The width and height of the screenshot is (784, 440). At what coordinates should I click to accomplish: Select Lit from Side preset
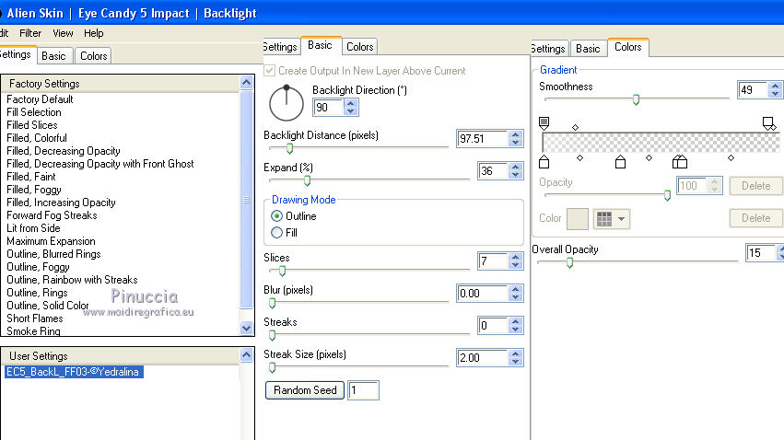click(33, 228)
